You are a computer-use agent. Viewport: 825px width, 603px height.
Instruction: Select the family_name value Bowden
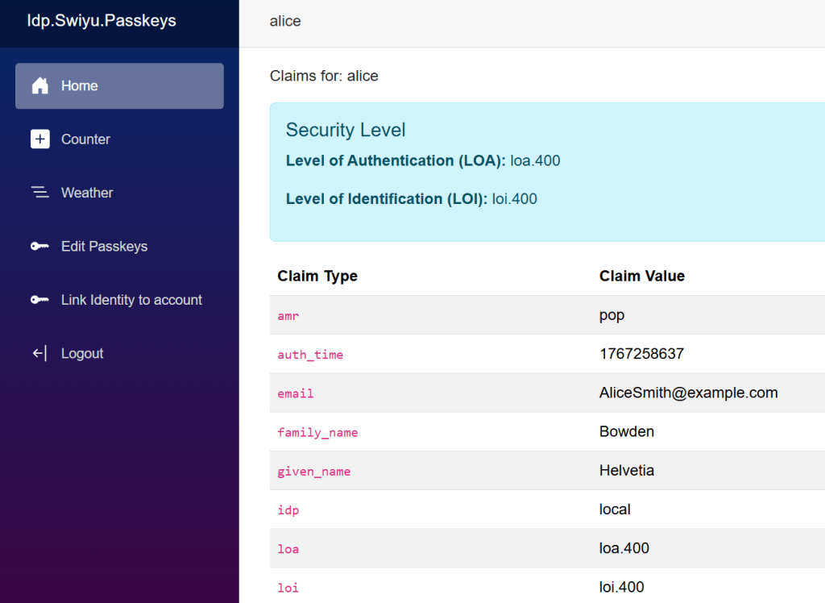(626, 431)
